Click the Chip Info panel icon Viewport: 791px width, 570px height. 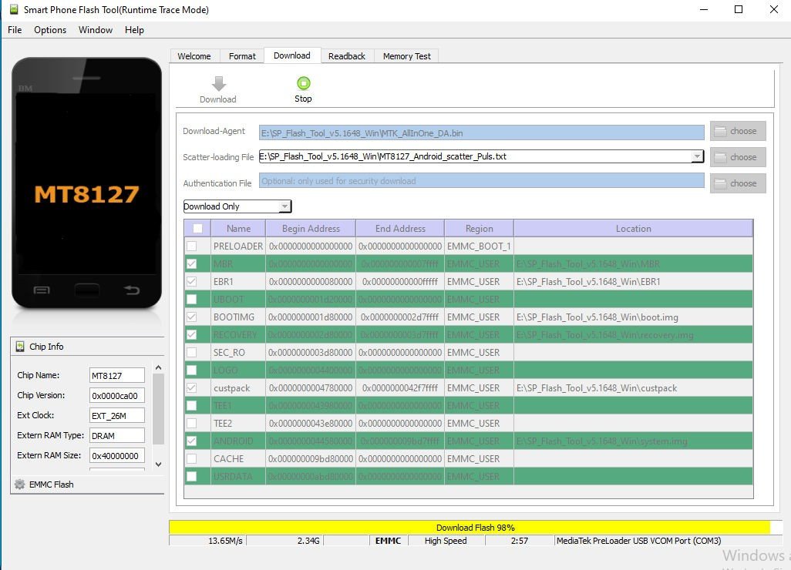pos(20,347)
